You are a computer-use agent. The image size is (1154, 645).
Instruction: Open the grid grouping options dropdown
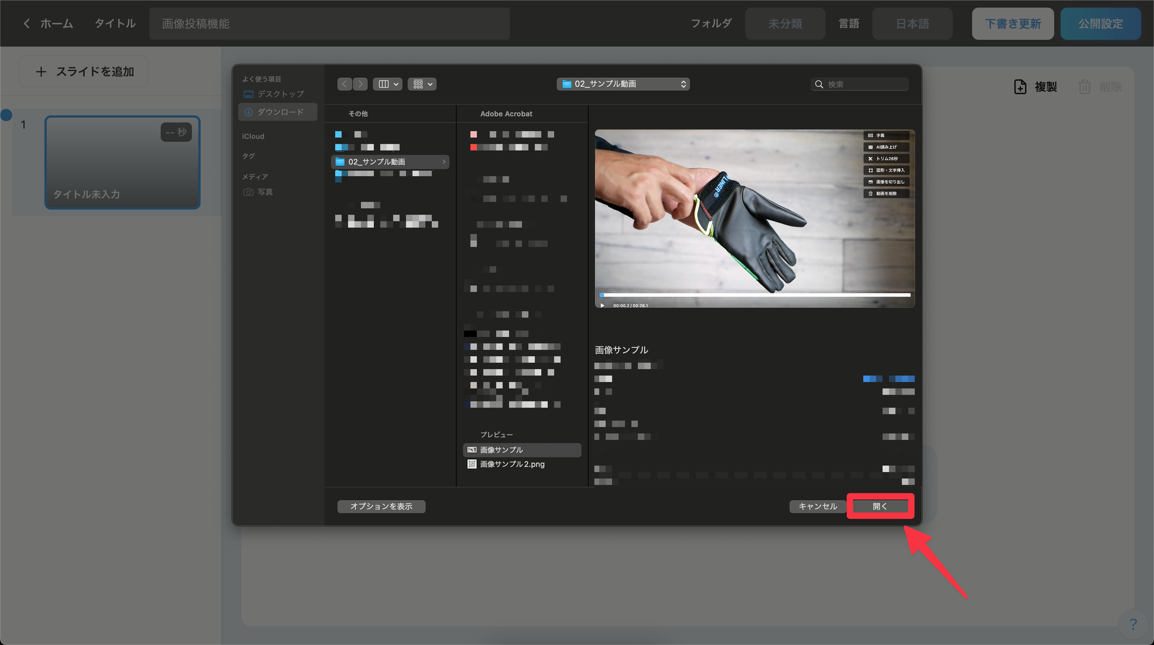pos(422,84)
